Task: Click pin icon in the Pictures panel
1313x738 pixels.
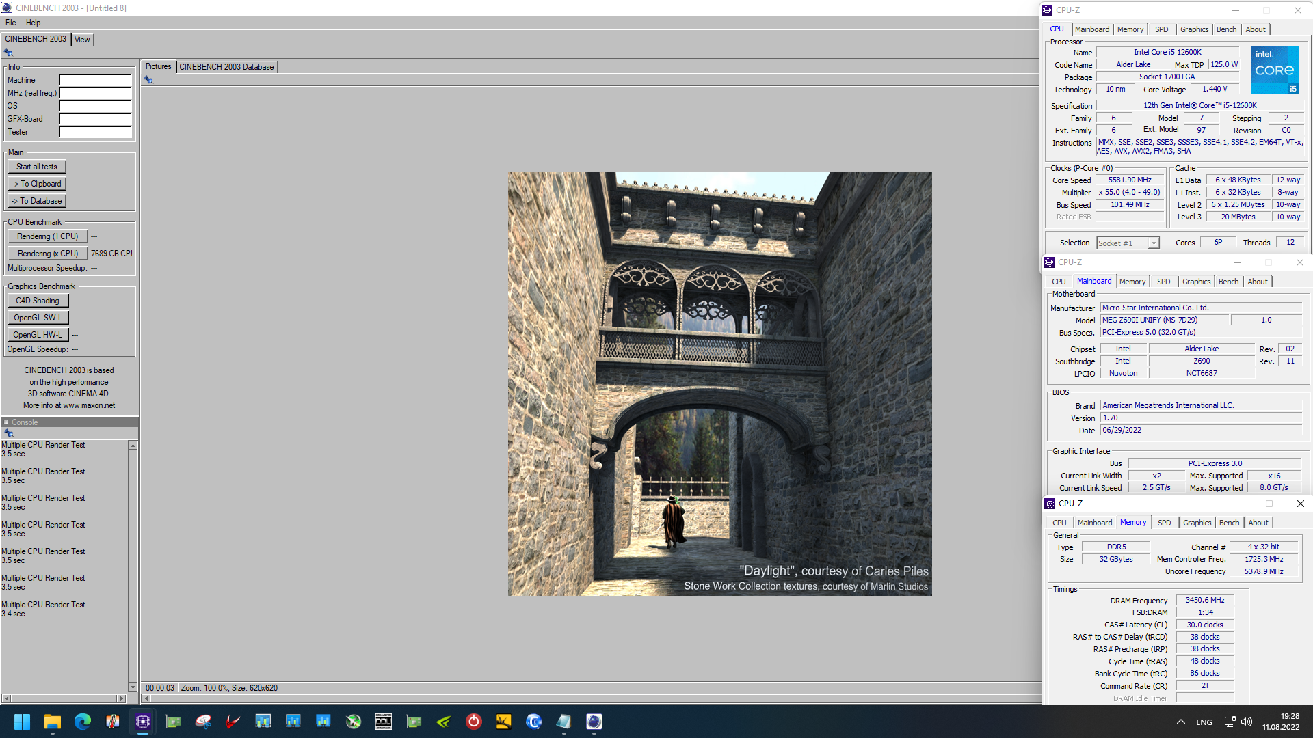Action: point(148,80)
